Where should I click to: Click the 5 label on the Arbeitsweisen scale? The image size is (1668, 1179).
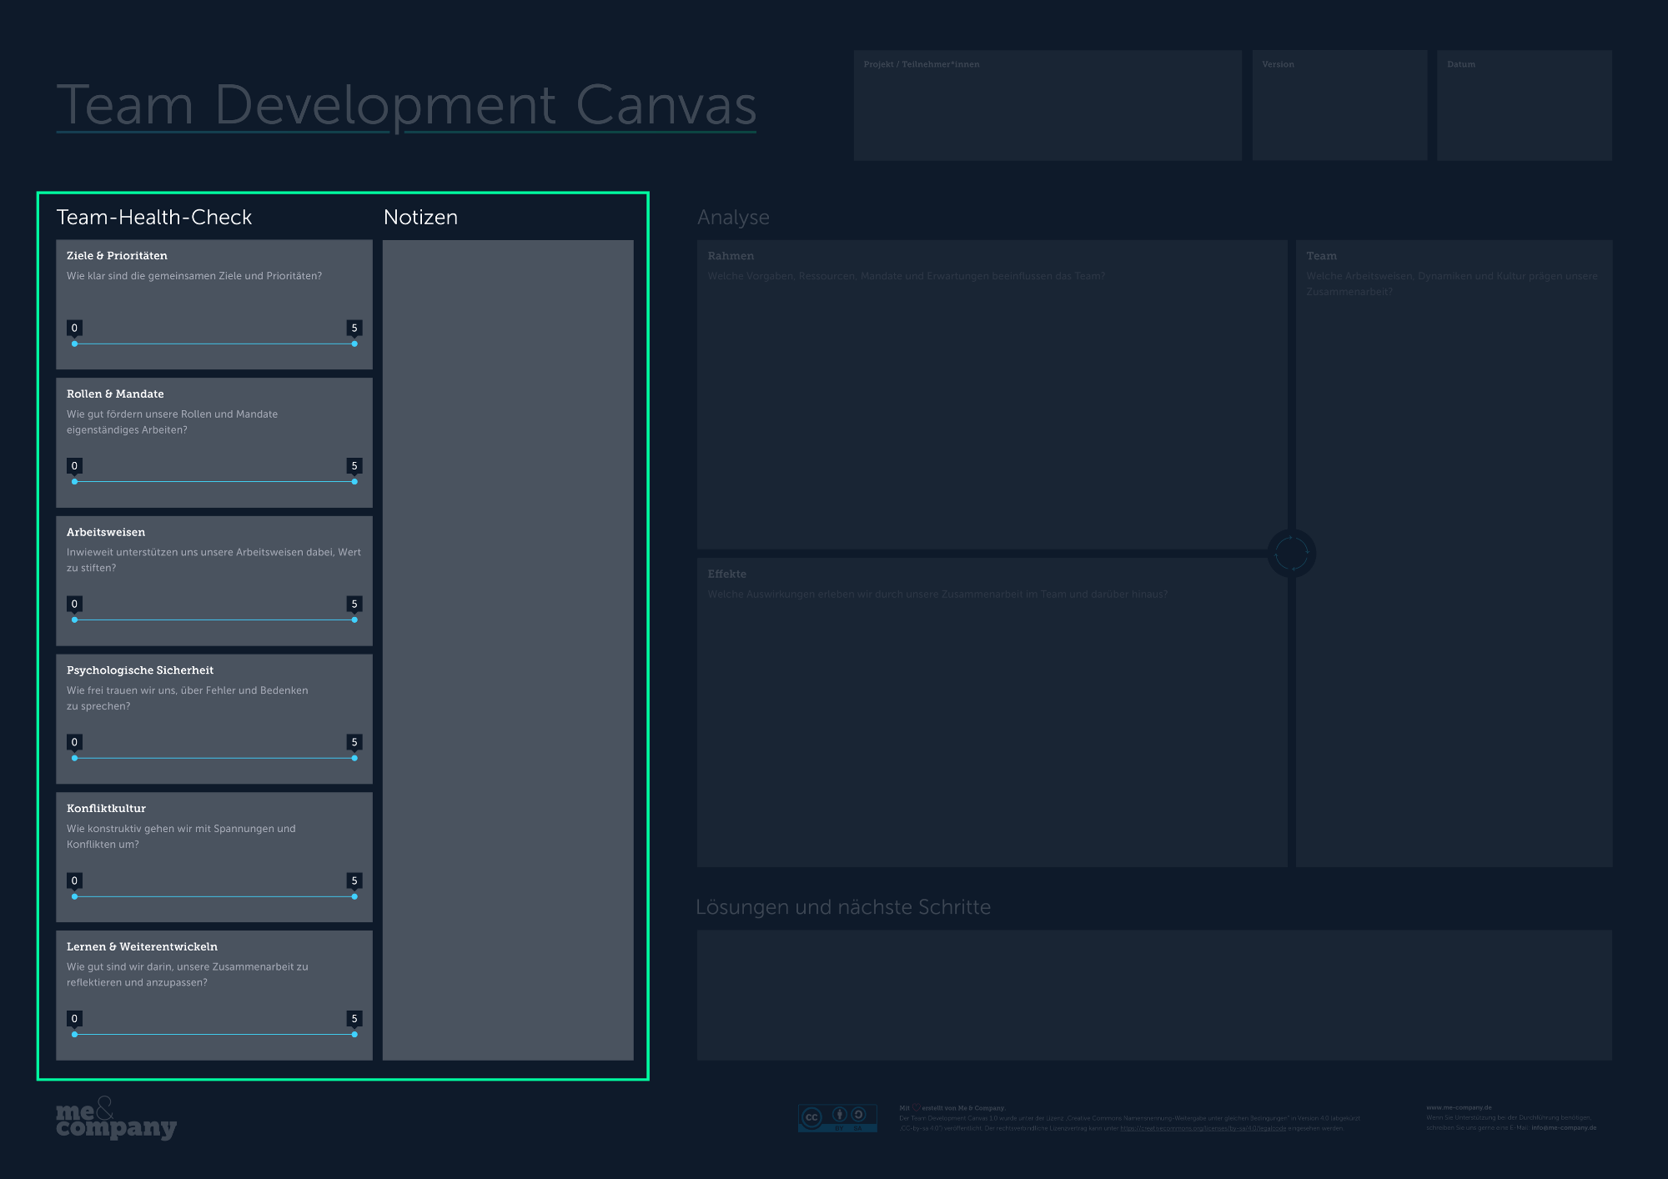tap(354, 603)
